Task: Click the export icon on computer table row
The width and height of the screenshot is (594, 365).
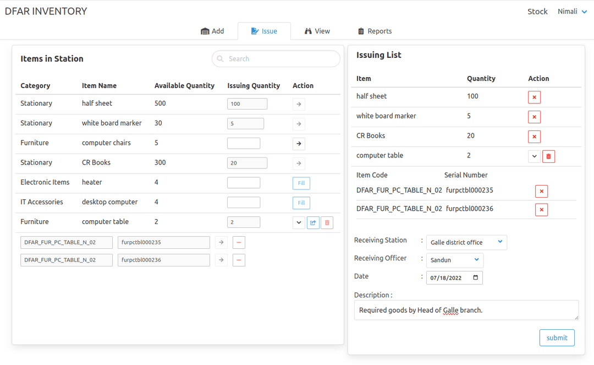Action: click(313, 222)
